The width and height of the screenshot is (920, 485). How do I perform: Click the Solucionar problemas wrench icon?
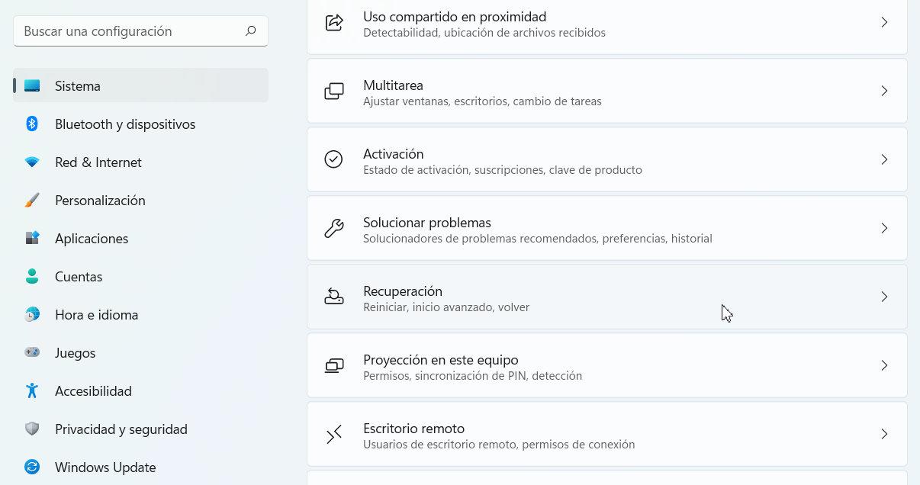[x=333, y=228]
